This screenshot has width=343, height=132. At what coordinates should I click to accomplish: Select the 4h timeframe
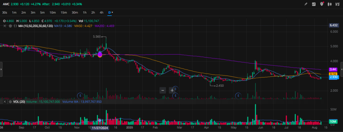pyautogui.click(x=101, y=12)
